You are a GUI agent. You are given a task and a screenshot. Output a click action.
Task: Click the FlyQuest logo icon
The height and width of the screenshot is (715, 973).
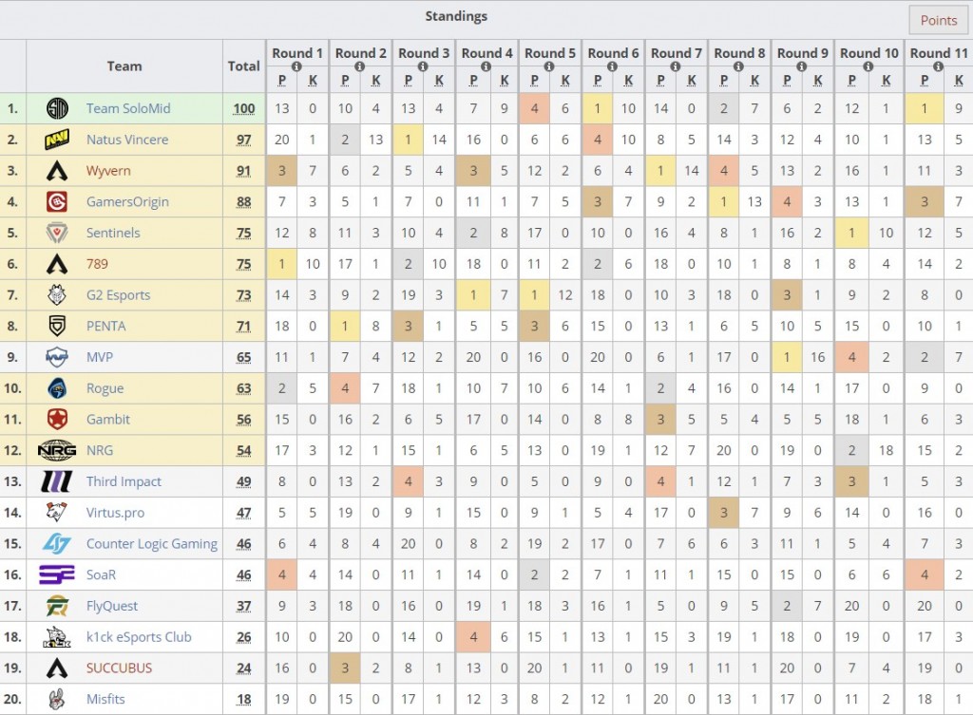pos(57,606)
